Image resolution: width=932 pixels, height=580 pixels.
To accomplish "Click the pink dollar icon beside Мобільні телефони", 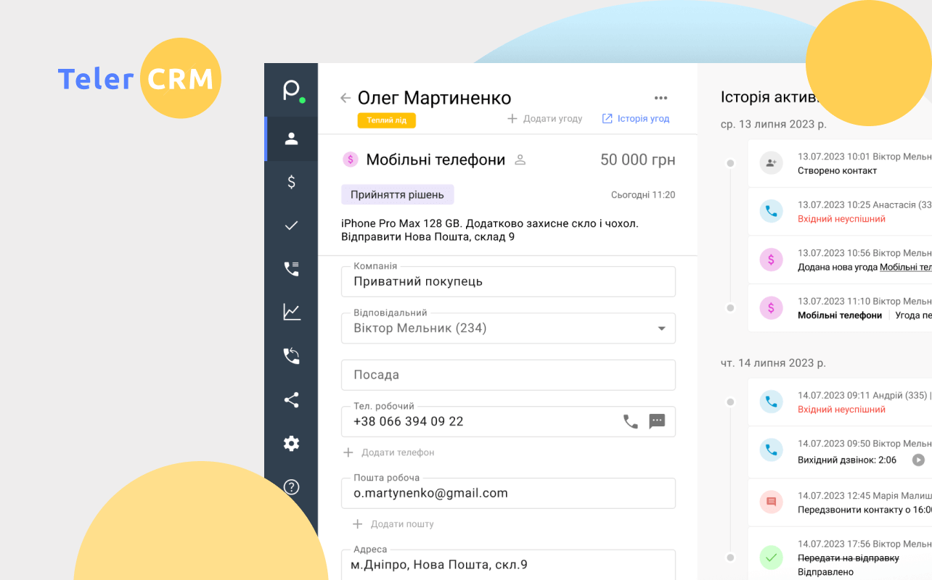I will click(x=351, y=159).
